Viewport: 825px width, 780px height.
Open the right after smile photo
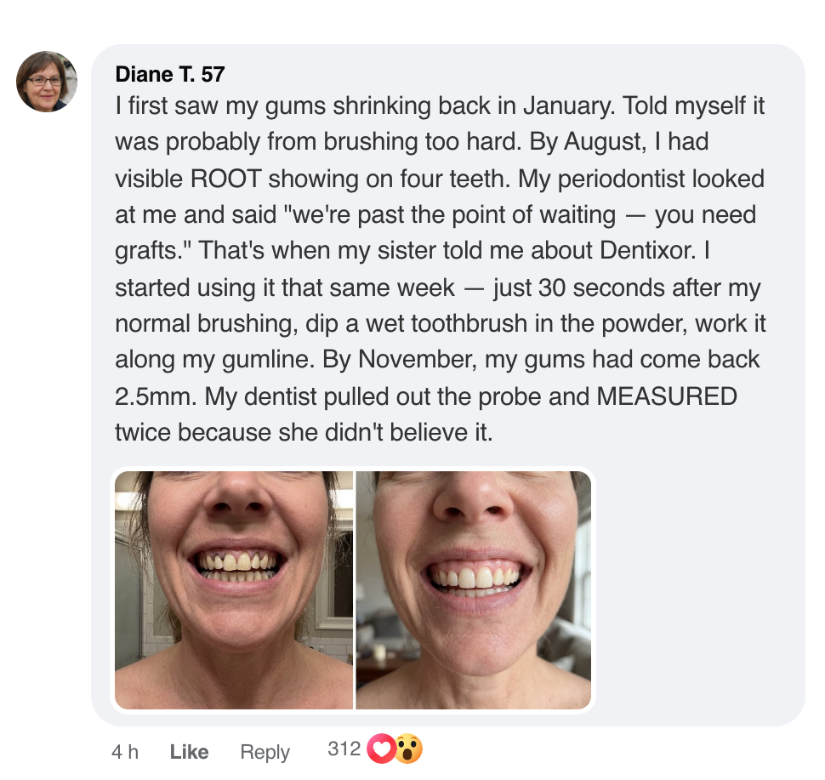click(474, 589)
